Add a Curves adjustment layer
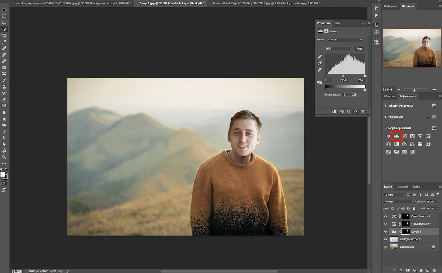Viewport: 442px width, 273px height. coord(404,136)
